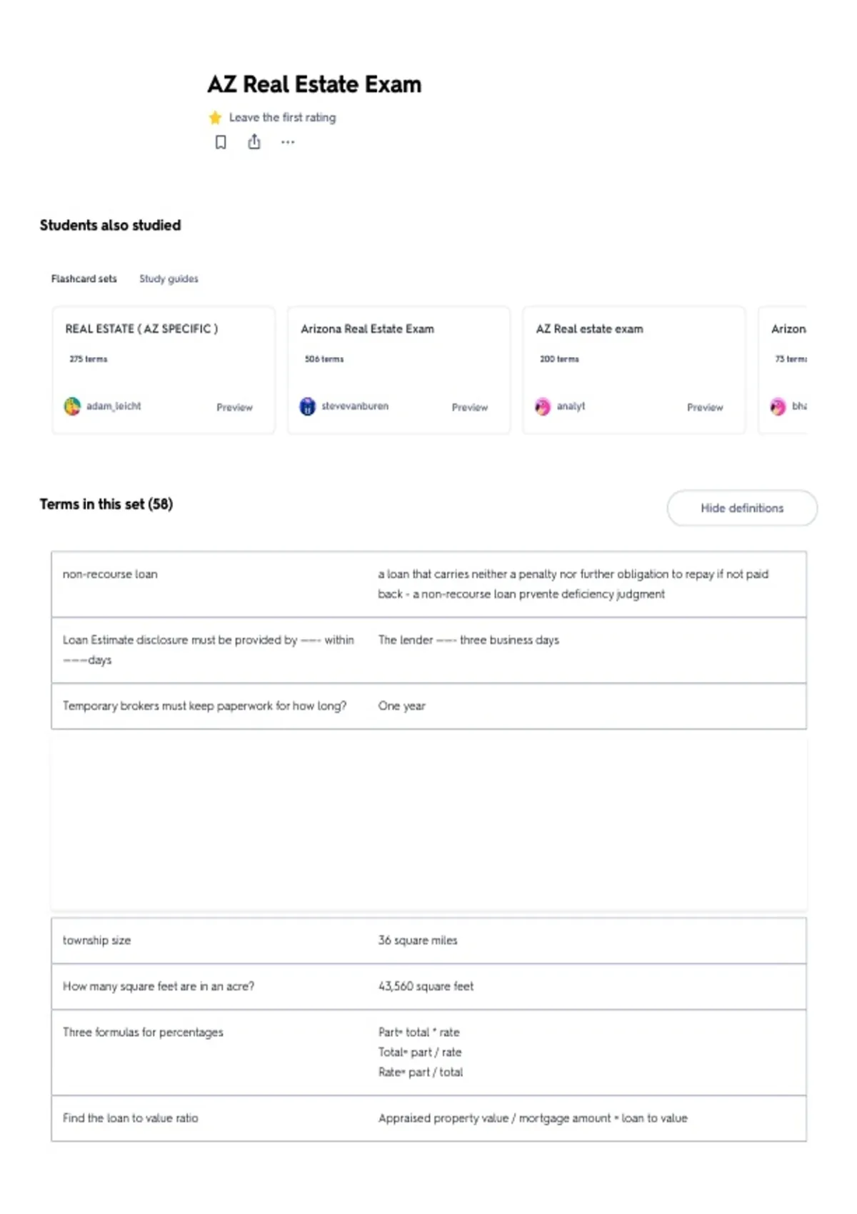Preview the Arizona Real Estate Exam set
This screenshot has width=857, height=1214.
[470, 407]
